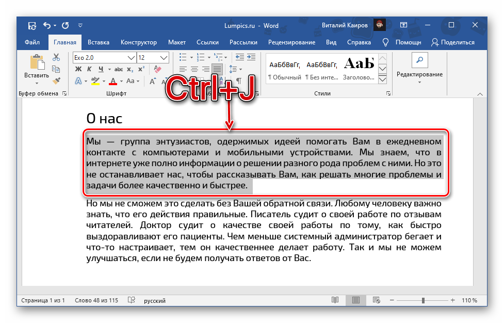Viewport: 504px width, 323px height.
Task: Click the Поделиться share button
Action: click(x=453, y=42)
